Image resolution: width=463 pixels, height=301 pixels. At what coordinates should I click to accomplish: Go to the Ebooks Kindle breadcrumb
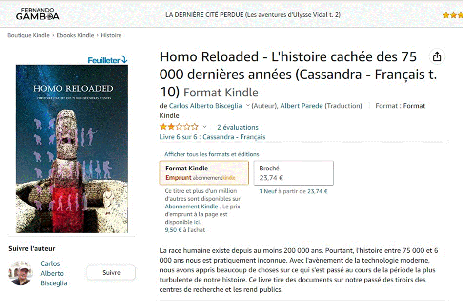tap(75, 35)
